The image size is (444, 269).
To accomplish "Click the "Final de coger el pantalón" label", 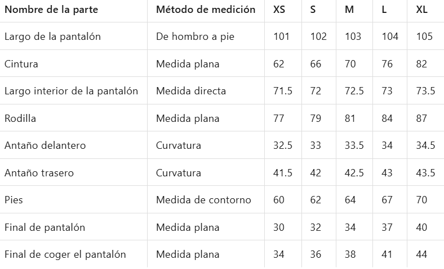I will point(65,254).
